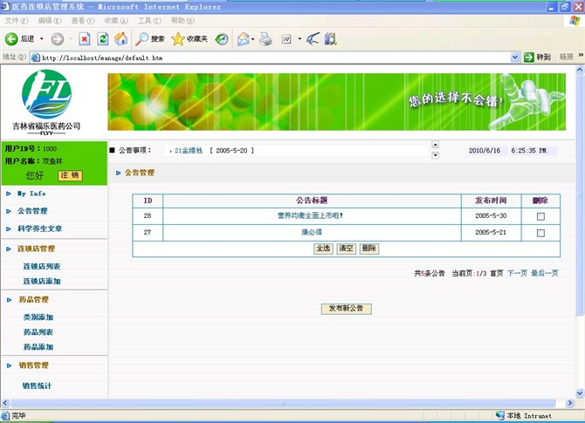585x423 pixels.
Task: Open announcement titled 康必得
Action: [x=312, y=233]
